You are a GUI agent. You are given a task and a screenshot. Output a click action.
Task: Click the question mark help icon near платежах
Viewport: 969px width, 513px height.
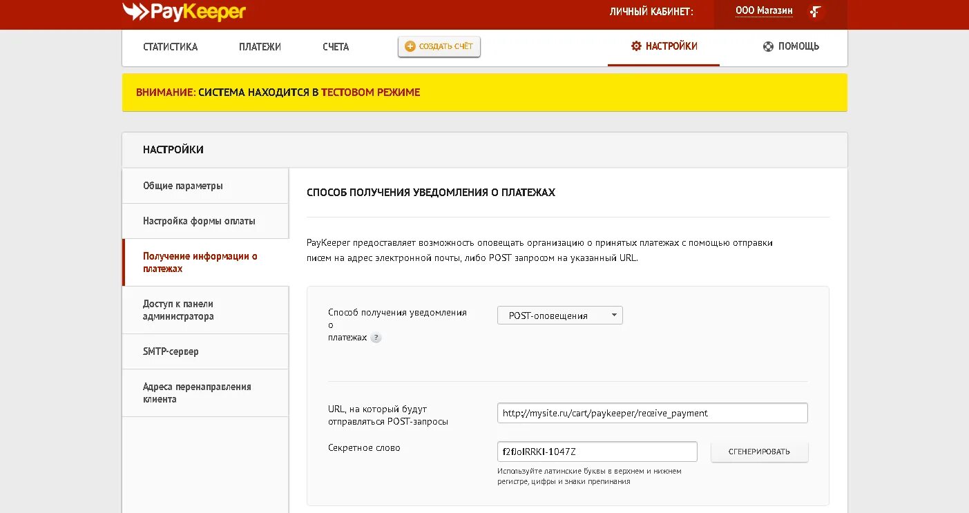coord(376,338)
